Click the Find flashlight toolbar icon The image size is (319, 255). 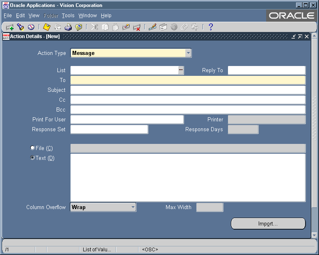21,27
